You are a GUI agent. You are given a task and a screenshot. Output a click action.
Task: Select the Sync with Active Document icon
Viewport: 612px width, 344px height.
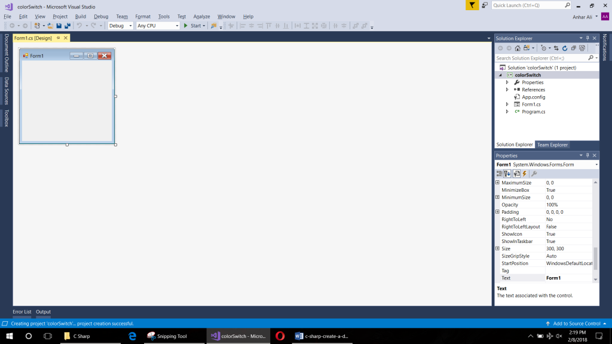tap(557, 48)
